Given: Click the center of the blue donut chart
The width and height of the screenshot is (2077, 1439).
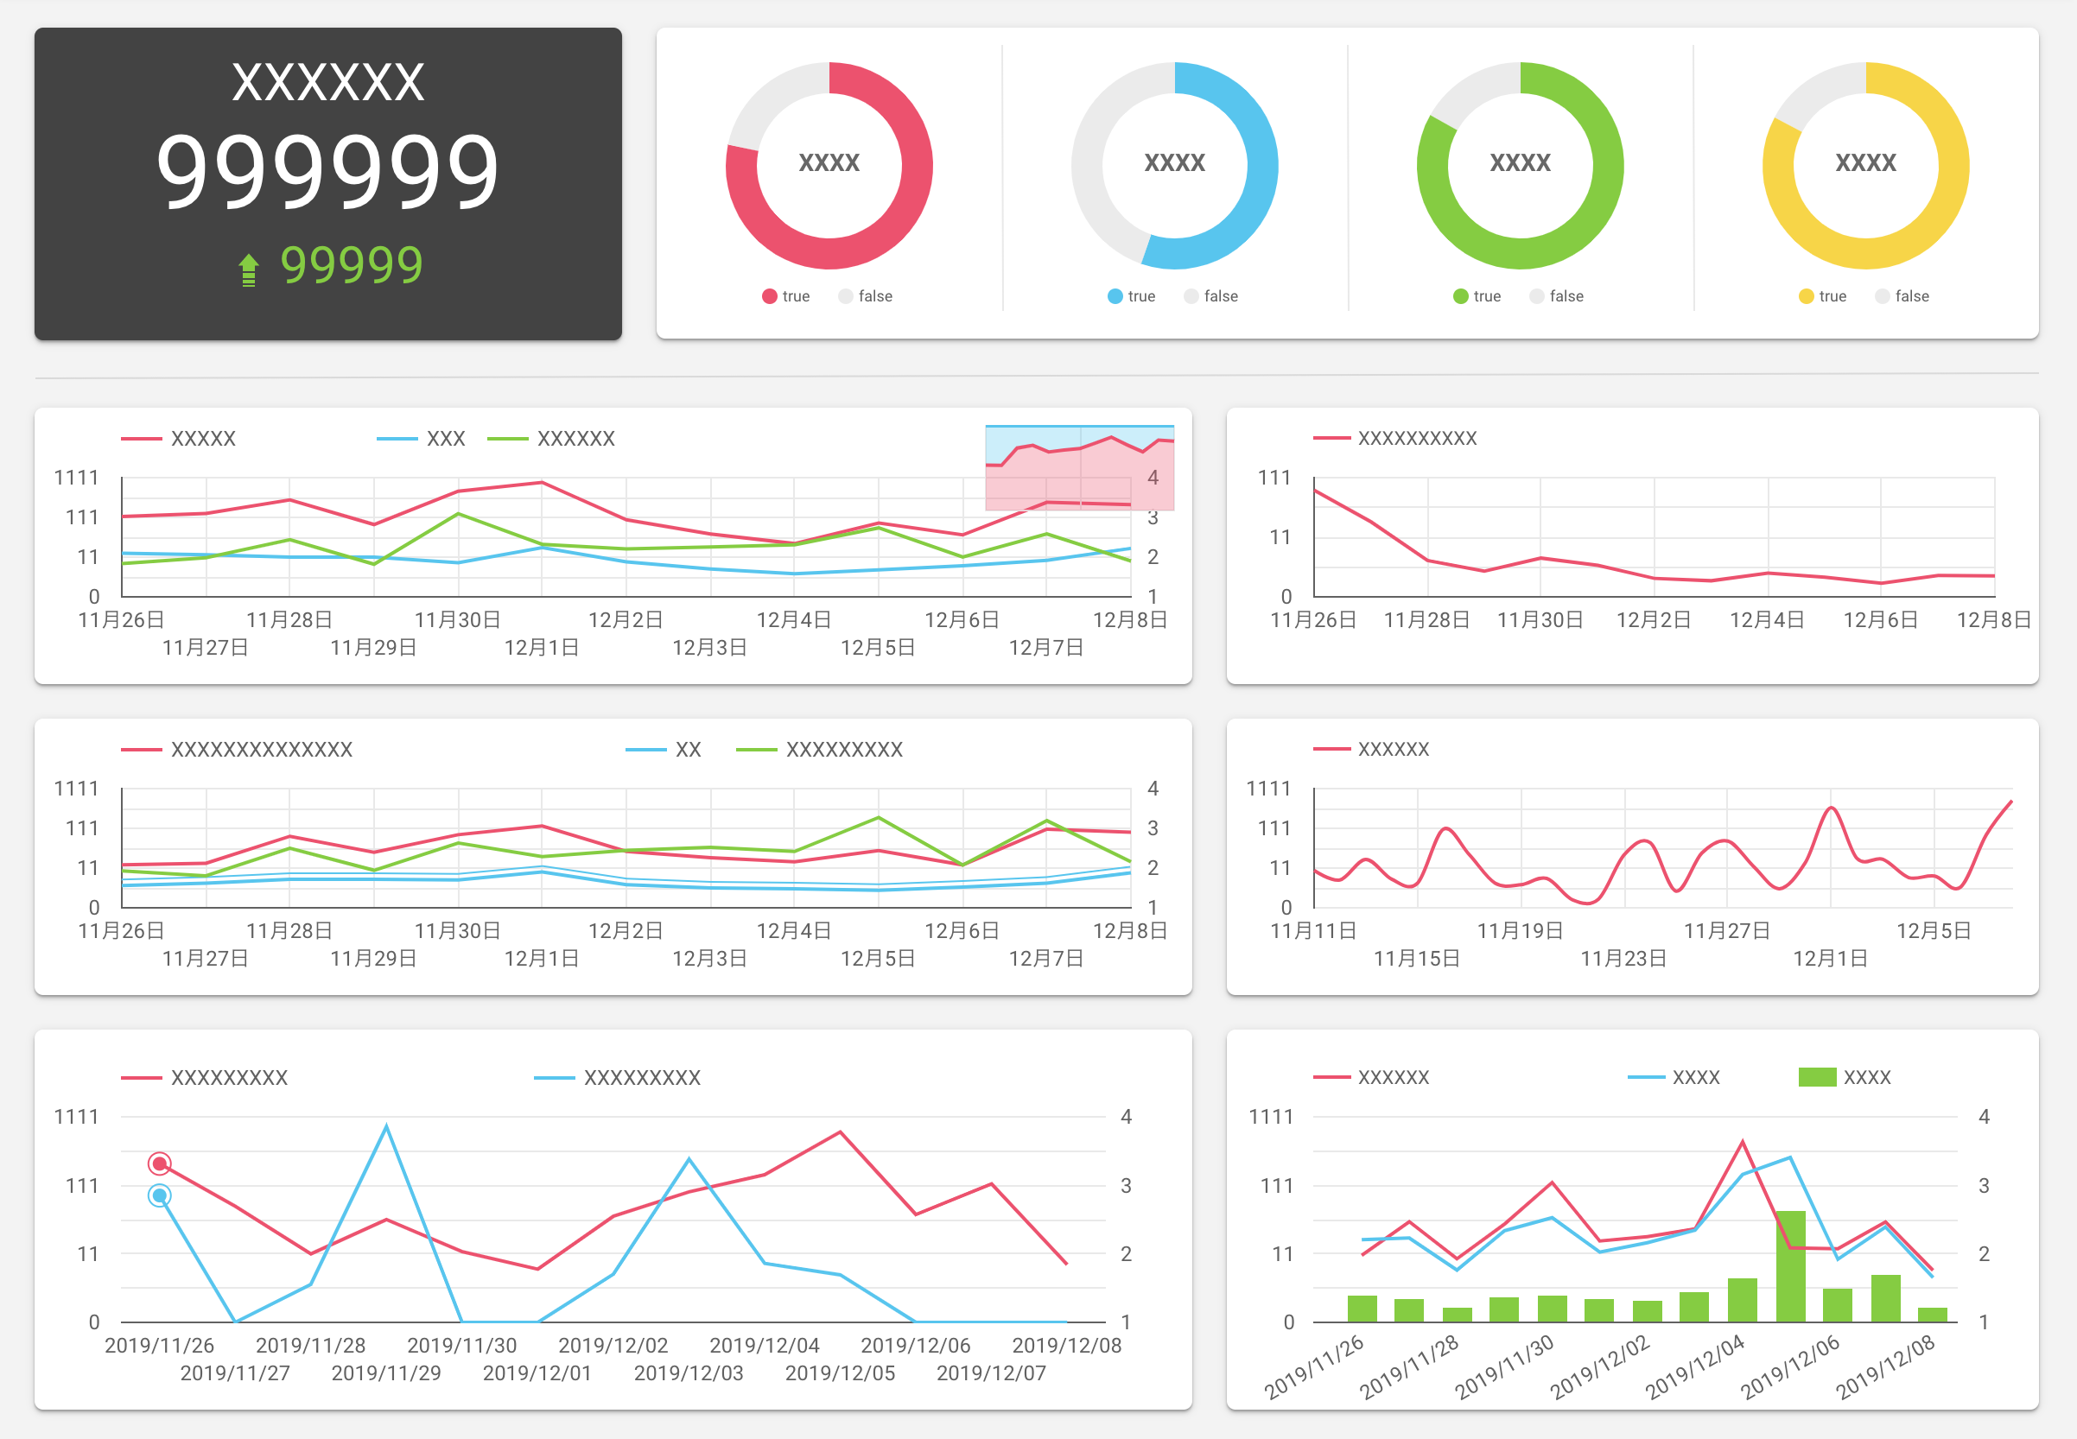Looking at the screenshot, I should (1174, 163).
